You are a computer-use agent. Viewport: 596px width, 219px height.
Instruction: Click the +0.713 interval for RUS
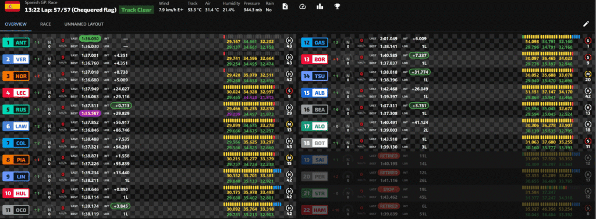coord(121,106)
